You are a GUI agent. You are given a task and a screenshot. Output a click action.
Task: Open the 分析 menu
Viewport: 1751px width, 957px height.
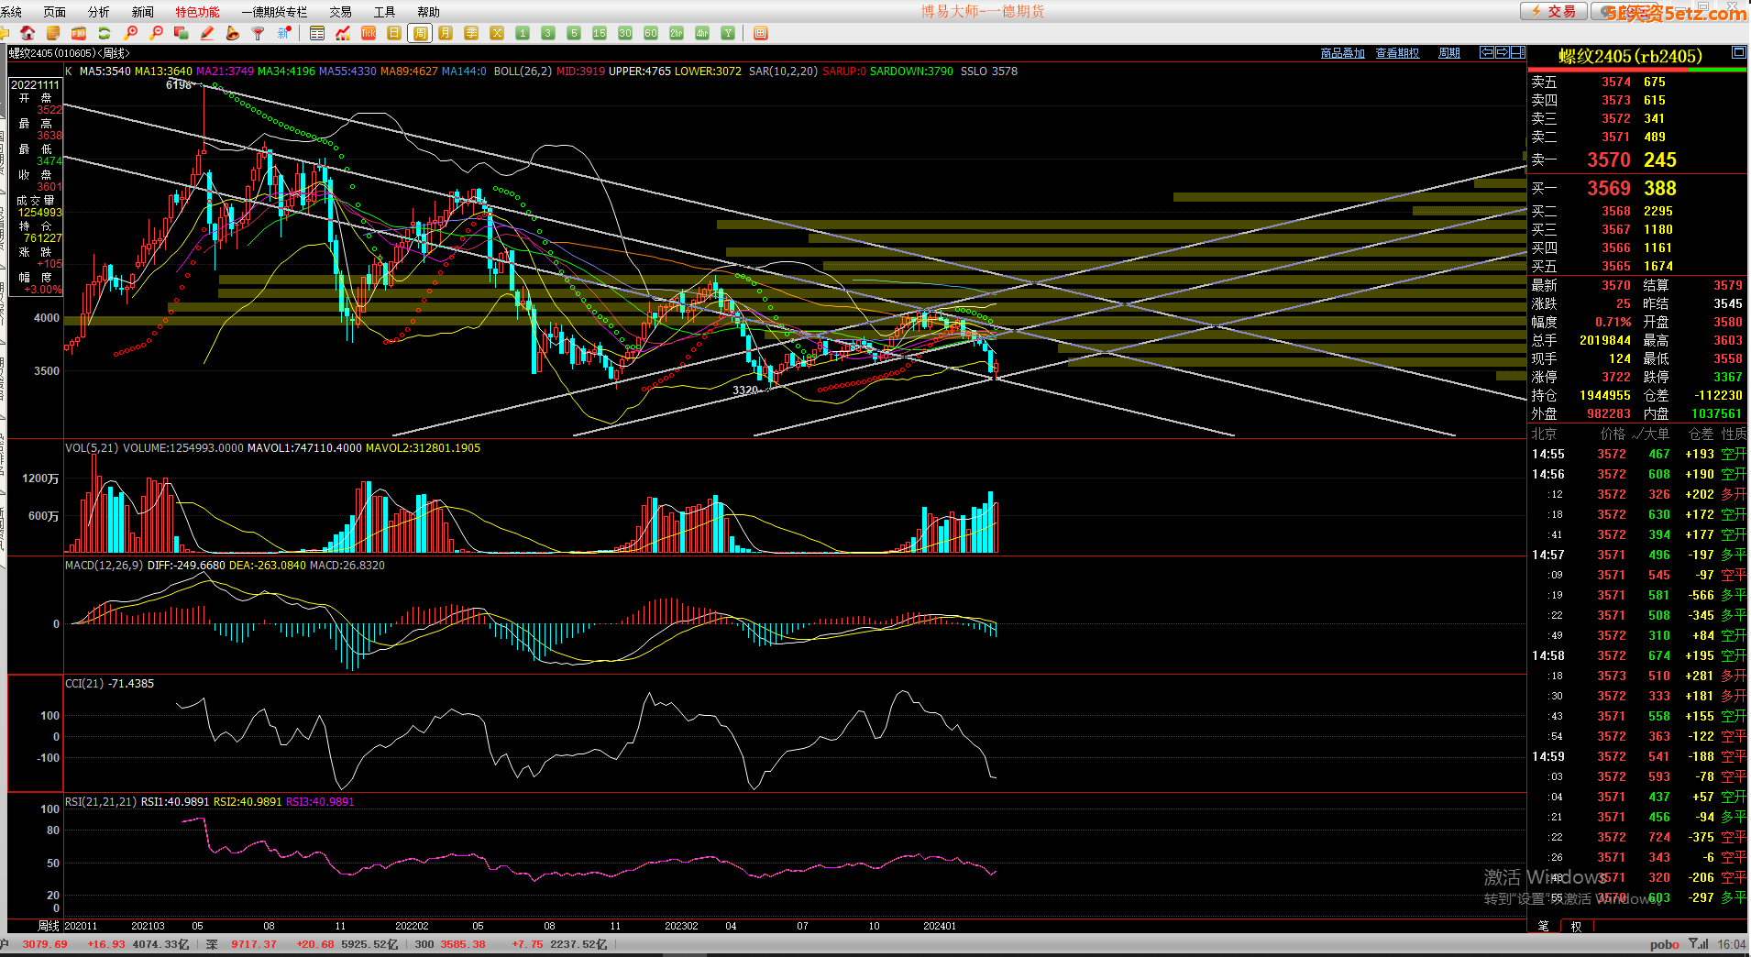(x=98, y=12)
